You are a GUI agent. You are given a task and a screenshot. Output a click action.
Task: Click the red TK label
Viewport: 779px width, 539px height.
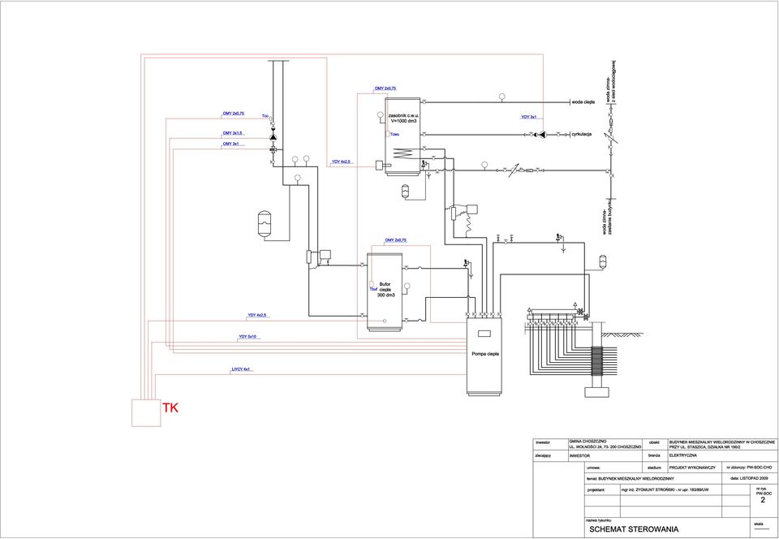click(x=170, y=408)
